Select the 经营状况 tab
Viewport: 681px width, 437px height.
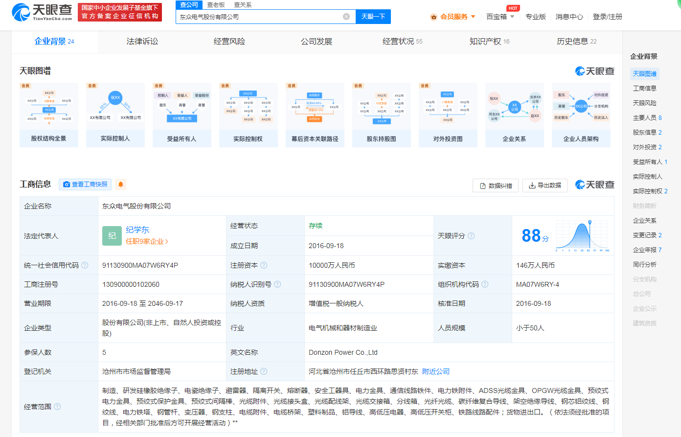coord(403,42)
